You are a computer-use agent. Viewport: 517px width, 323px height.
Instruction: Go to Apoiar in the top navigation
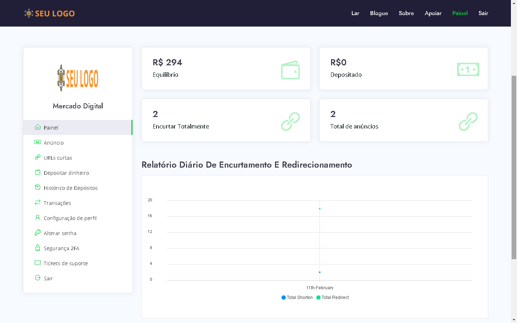pyautogui.click(x=433, y=13)
